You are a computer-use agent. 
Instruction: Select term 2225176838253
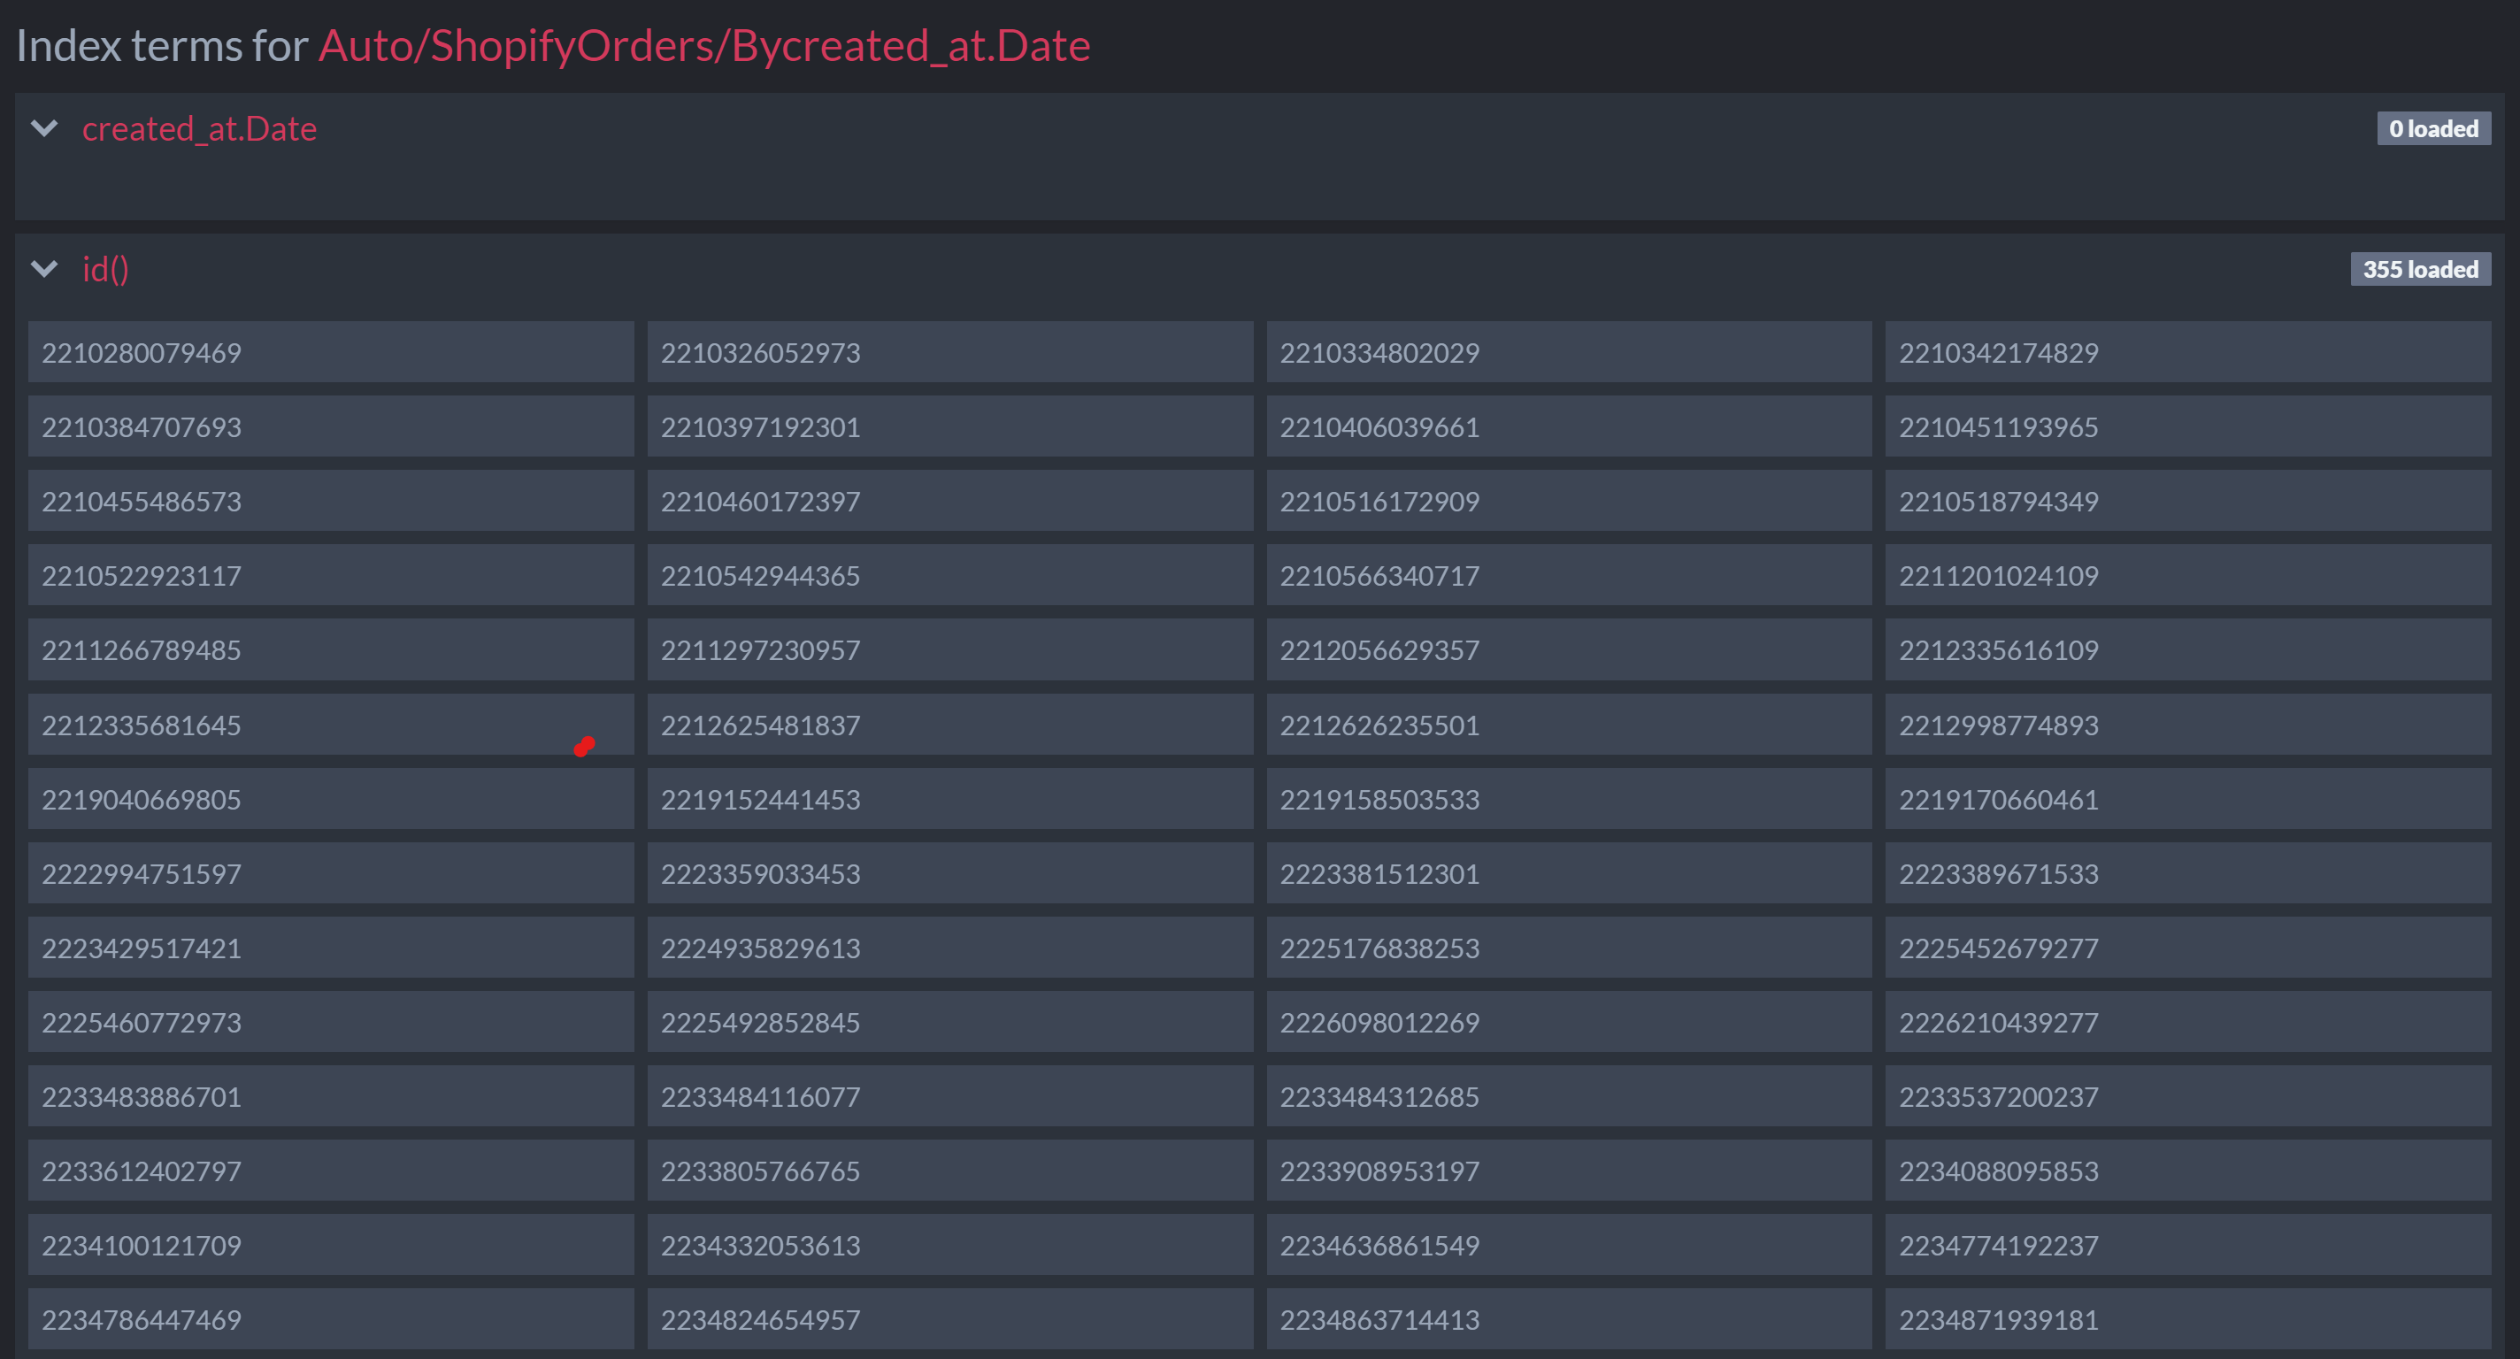tap(1569, 948)
